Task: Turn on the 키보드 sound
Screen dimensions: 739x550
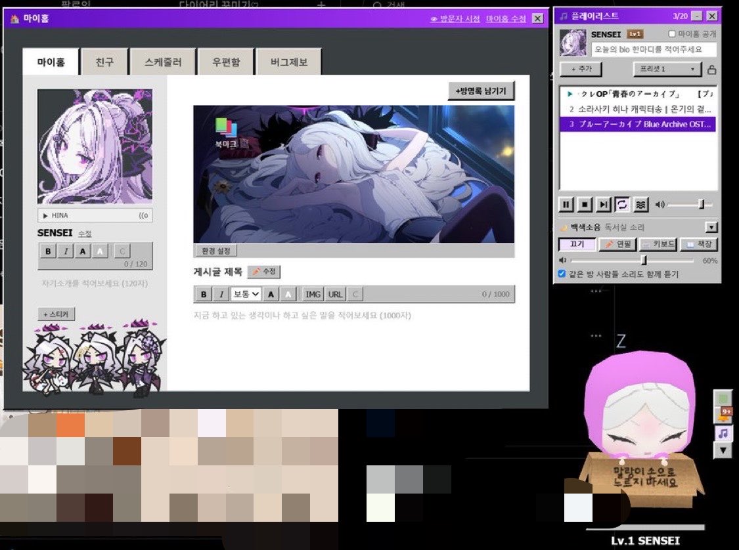Action: (x=658, y=244)
